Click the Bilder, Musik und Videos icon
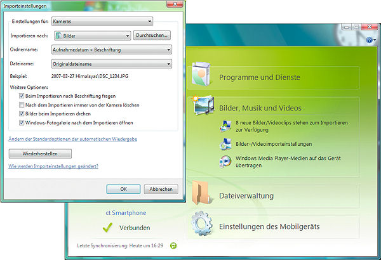 click(x=203, y=105)
